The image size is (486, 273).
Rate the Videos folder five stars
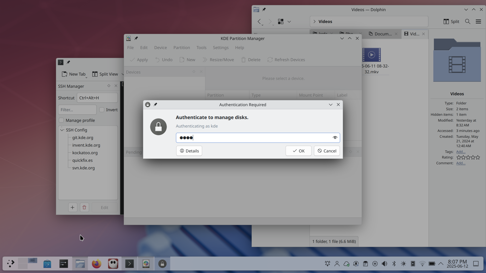478,157
